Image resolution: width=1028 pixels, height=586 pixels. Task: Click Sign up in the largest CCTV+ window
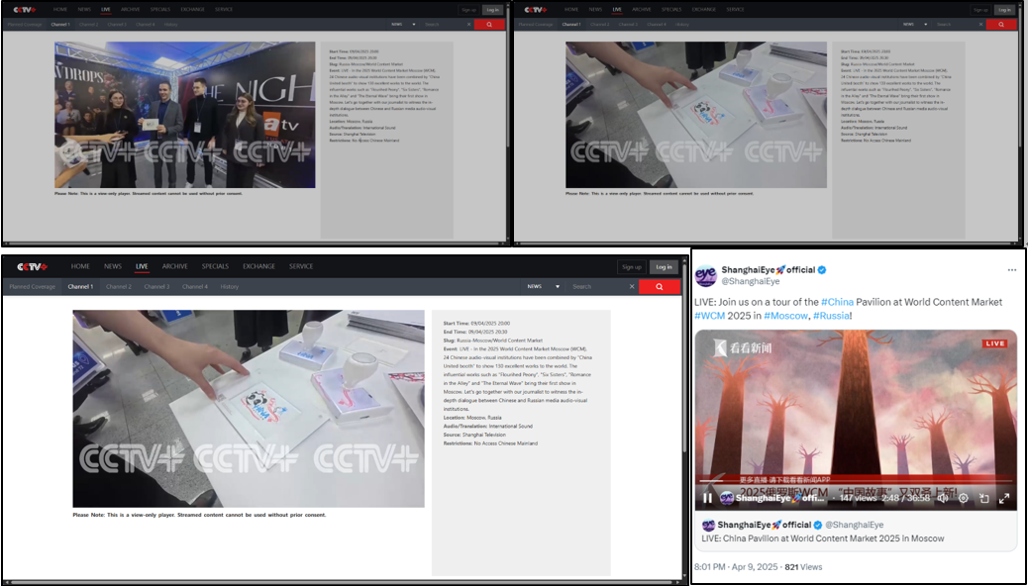(x=631, y=267)
